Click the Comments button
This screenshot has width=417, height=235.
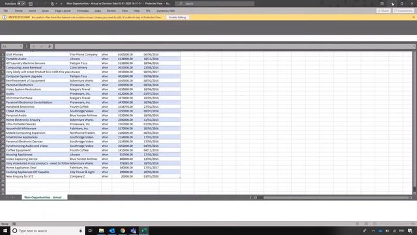pos(403,10)
